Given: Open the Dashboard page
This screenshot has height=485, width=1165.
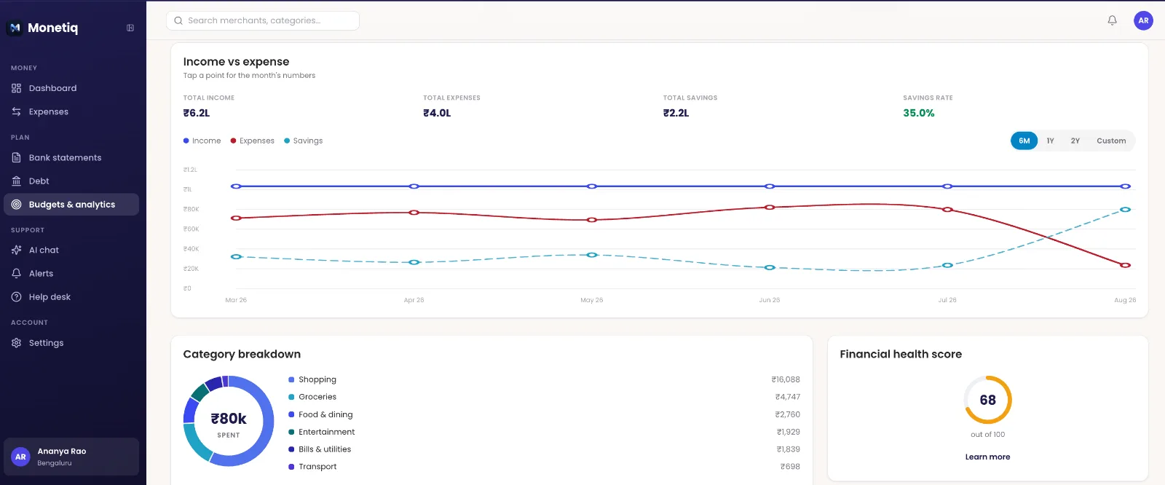Looking at the screenshot, I should coord(71,88).
